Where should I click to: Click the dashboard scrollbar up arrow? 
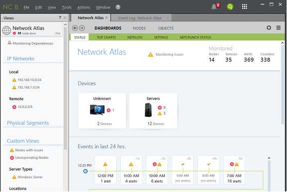(x=283, y=43)
